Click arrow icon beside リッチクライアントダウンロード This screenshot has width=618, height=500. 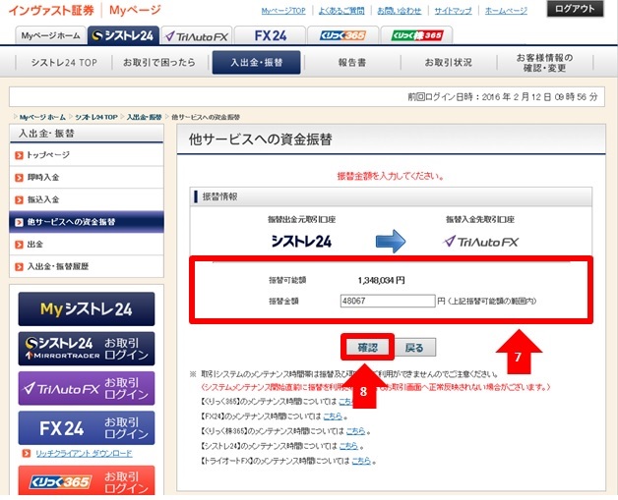pyautogui.click(x=26, y=454)
